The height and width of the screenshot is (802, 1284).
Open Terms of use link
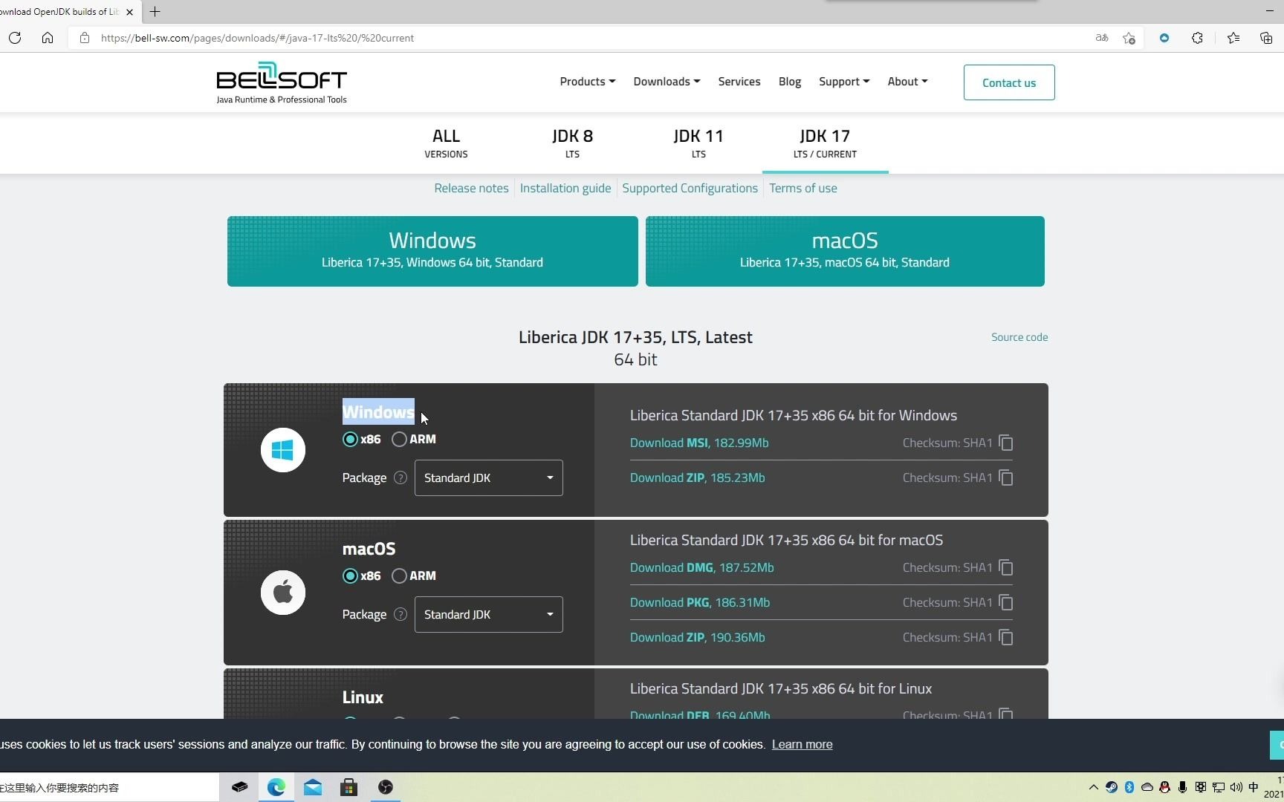point(803,188)
